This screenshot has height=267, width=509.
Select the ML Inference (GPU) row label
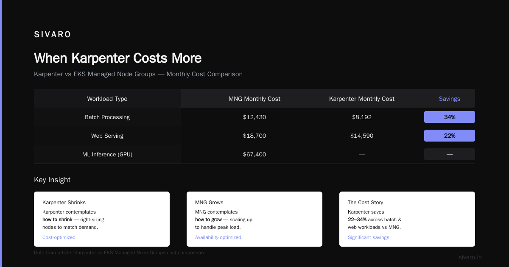click(x=107, y=154)
